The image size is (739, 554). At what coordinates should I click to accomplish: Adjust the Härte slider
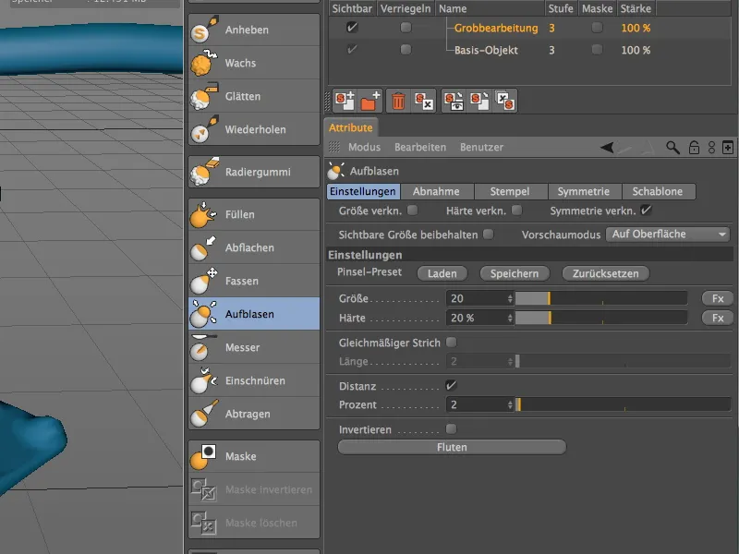tap(601, 318)
